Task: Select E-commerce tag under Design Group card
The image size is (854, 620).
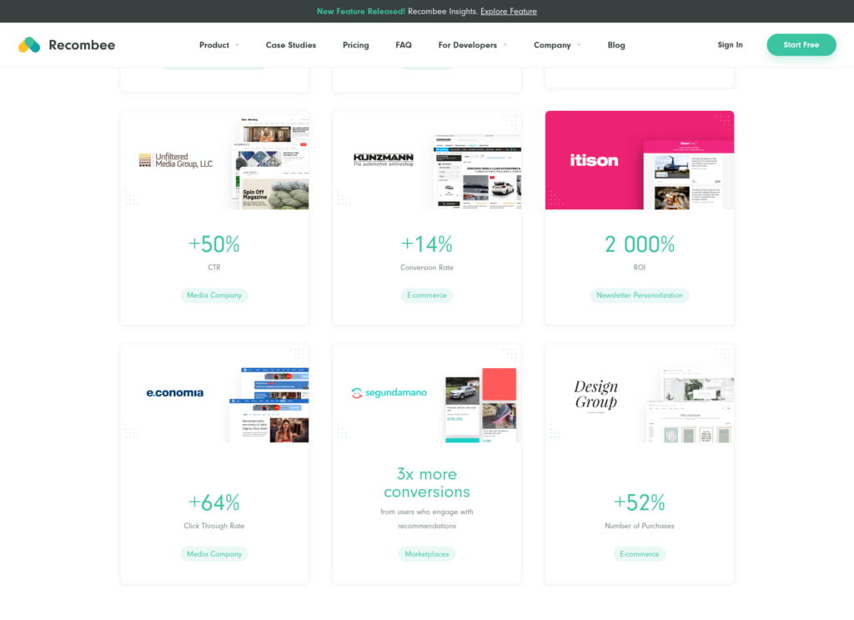Action: pos(640,554)
